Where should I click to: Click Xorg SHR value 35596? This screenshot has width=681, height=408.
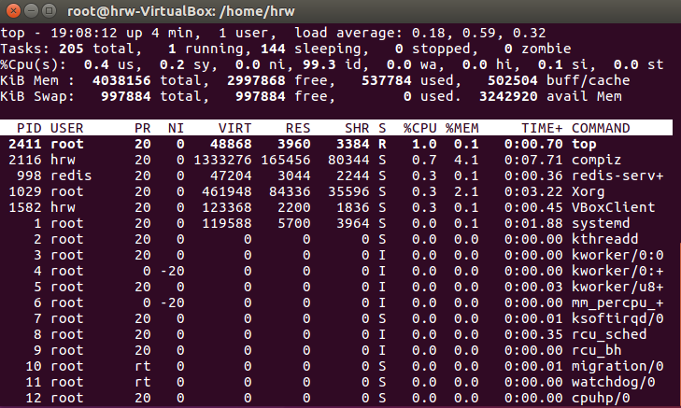[x=348, y=191]
